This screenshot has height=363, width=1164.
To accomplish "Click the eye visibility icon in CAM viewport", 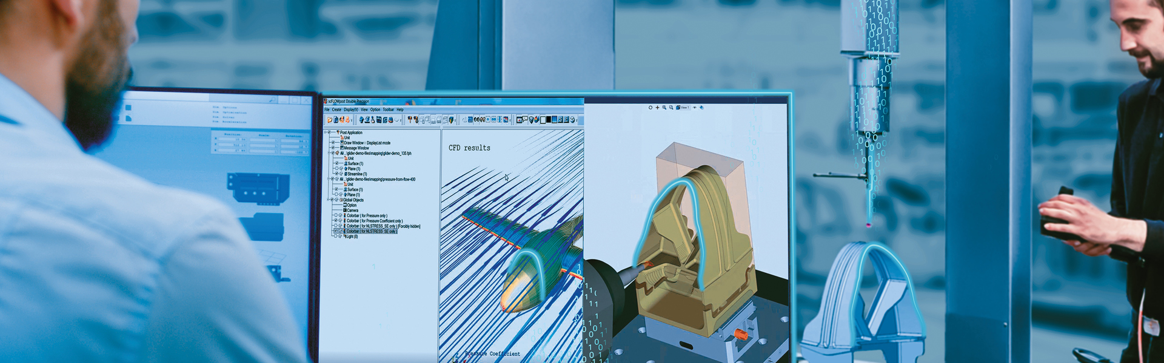I will (x=695, y=108).
